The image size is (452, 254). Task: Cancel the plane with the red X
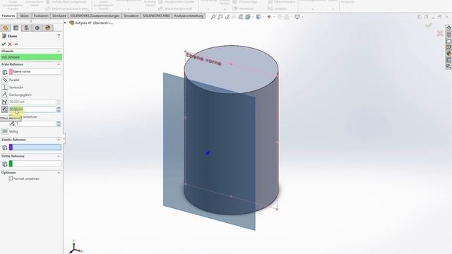click(10, 44)
